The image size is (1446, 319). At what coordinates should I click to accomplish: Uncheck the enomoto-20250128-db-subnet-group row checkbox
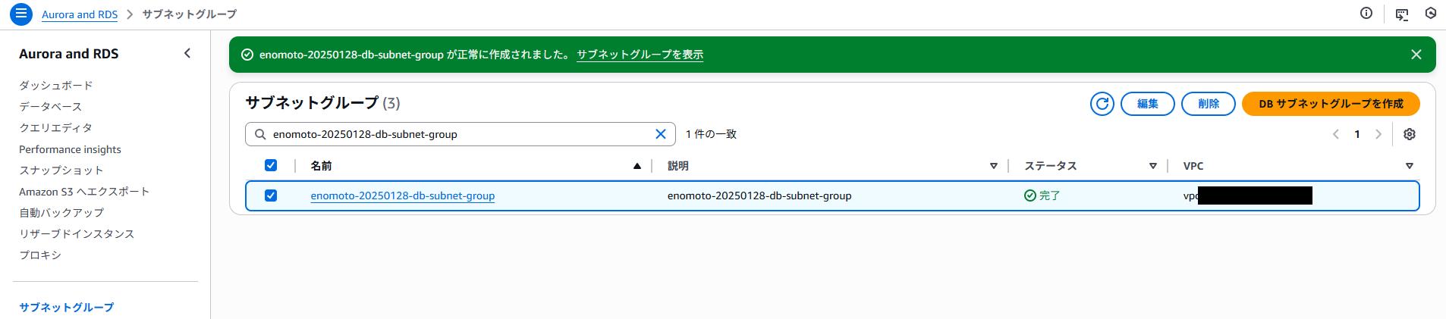tap(271, 195)
